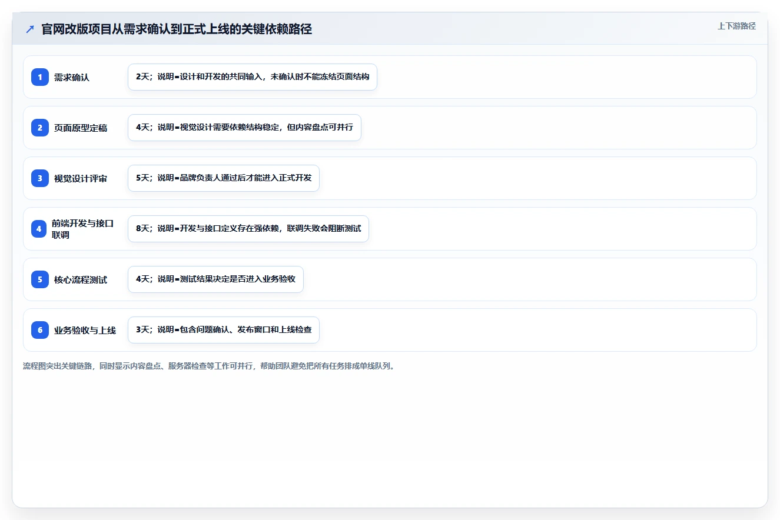Open the 4天 测试结果决定 description box
Screen dimensions: 780x520
(215, 279)
